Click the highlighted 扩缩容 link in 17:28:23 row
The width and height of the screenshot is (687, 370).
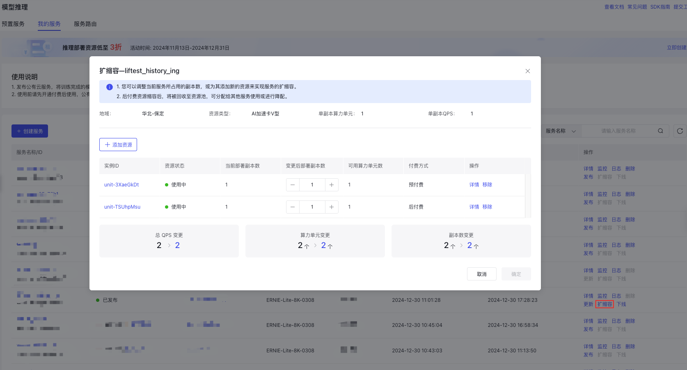point(605,304)
